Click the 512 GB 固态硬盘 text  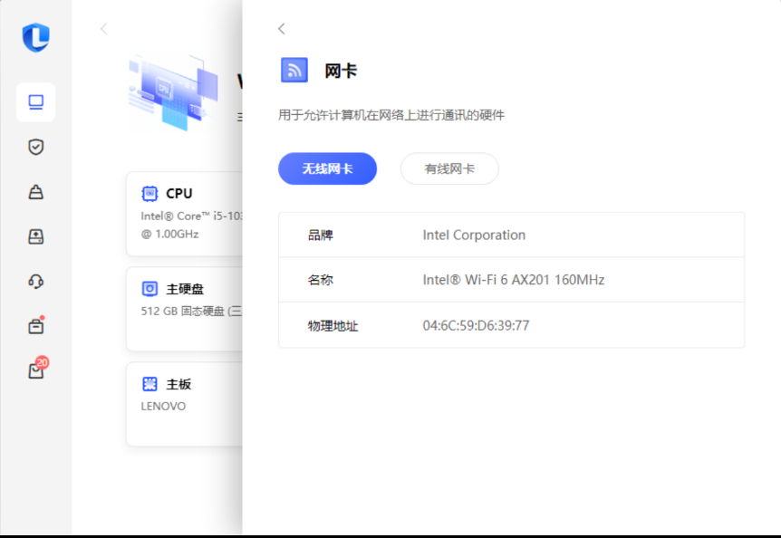191,311
